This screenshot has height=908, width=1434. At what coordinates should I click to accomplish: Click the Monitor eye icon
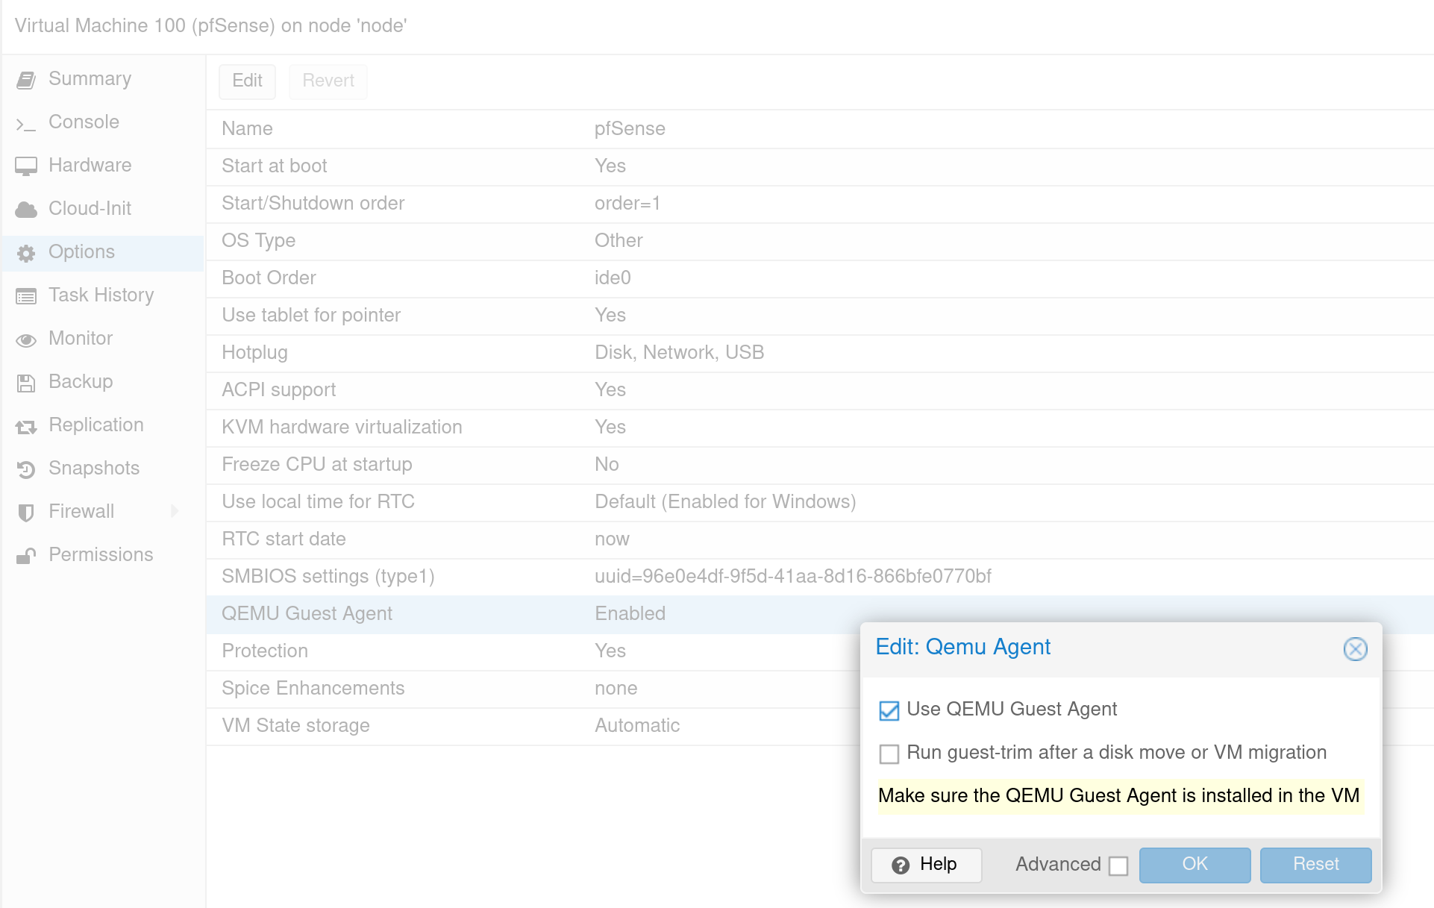pyautogui.click(x=26, y=339)
